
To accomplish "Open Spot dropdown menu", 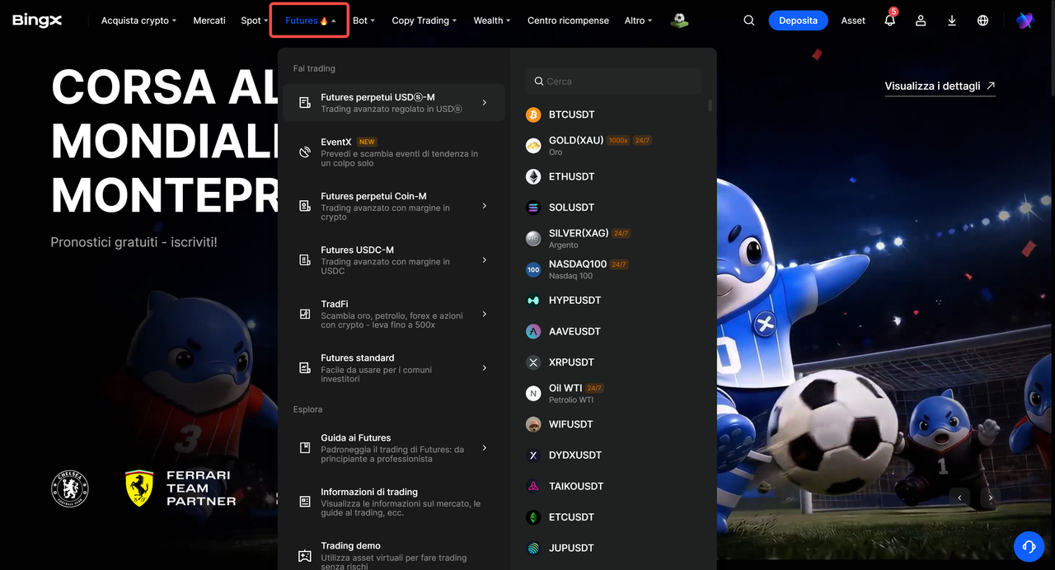I will click(x=255, y=21).
